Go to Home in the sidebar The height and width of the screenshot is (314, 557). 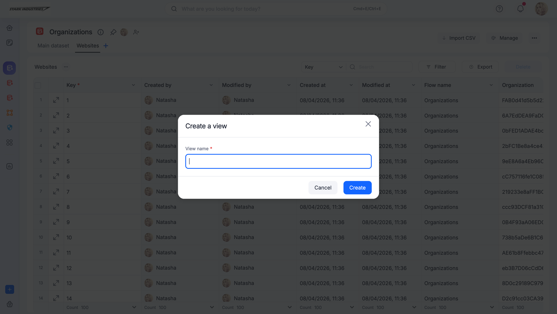(x=9, y=28)
